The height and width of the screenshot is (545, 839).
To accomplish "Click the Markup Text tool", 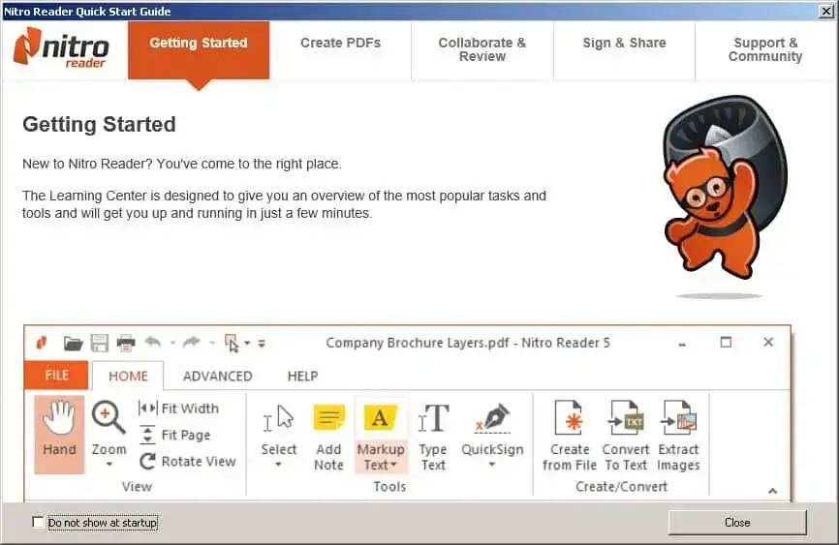I will (x=381, y=435).
